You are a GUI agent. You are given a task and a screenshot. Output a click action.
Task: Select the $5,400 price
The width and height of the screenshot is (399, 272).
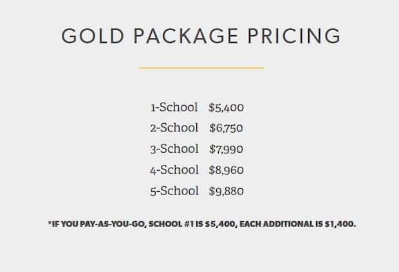click(x=227, y=108)
